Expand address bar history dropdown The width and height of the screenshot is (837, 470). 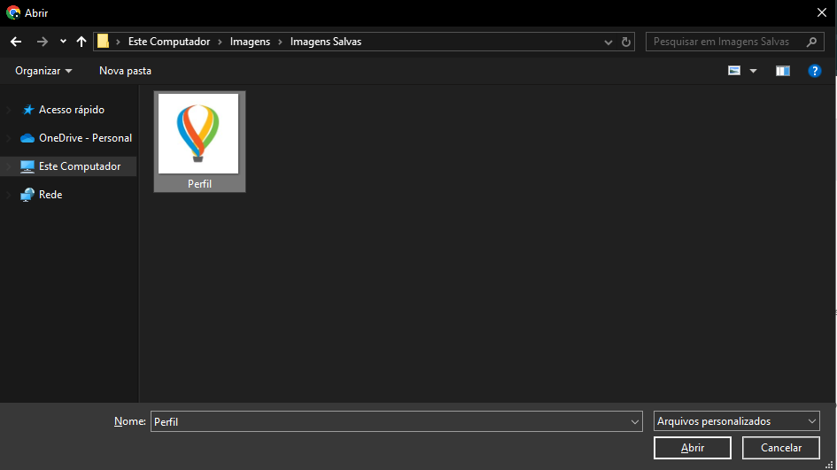pyautogui.click(x=608, y=42)
